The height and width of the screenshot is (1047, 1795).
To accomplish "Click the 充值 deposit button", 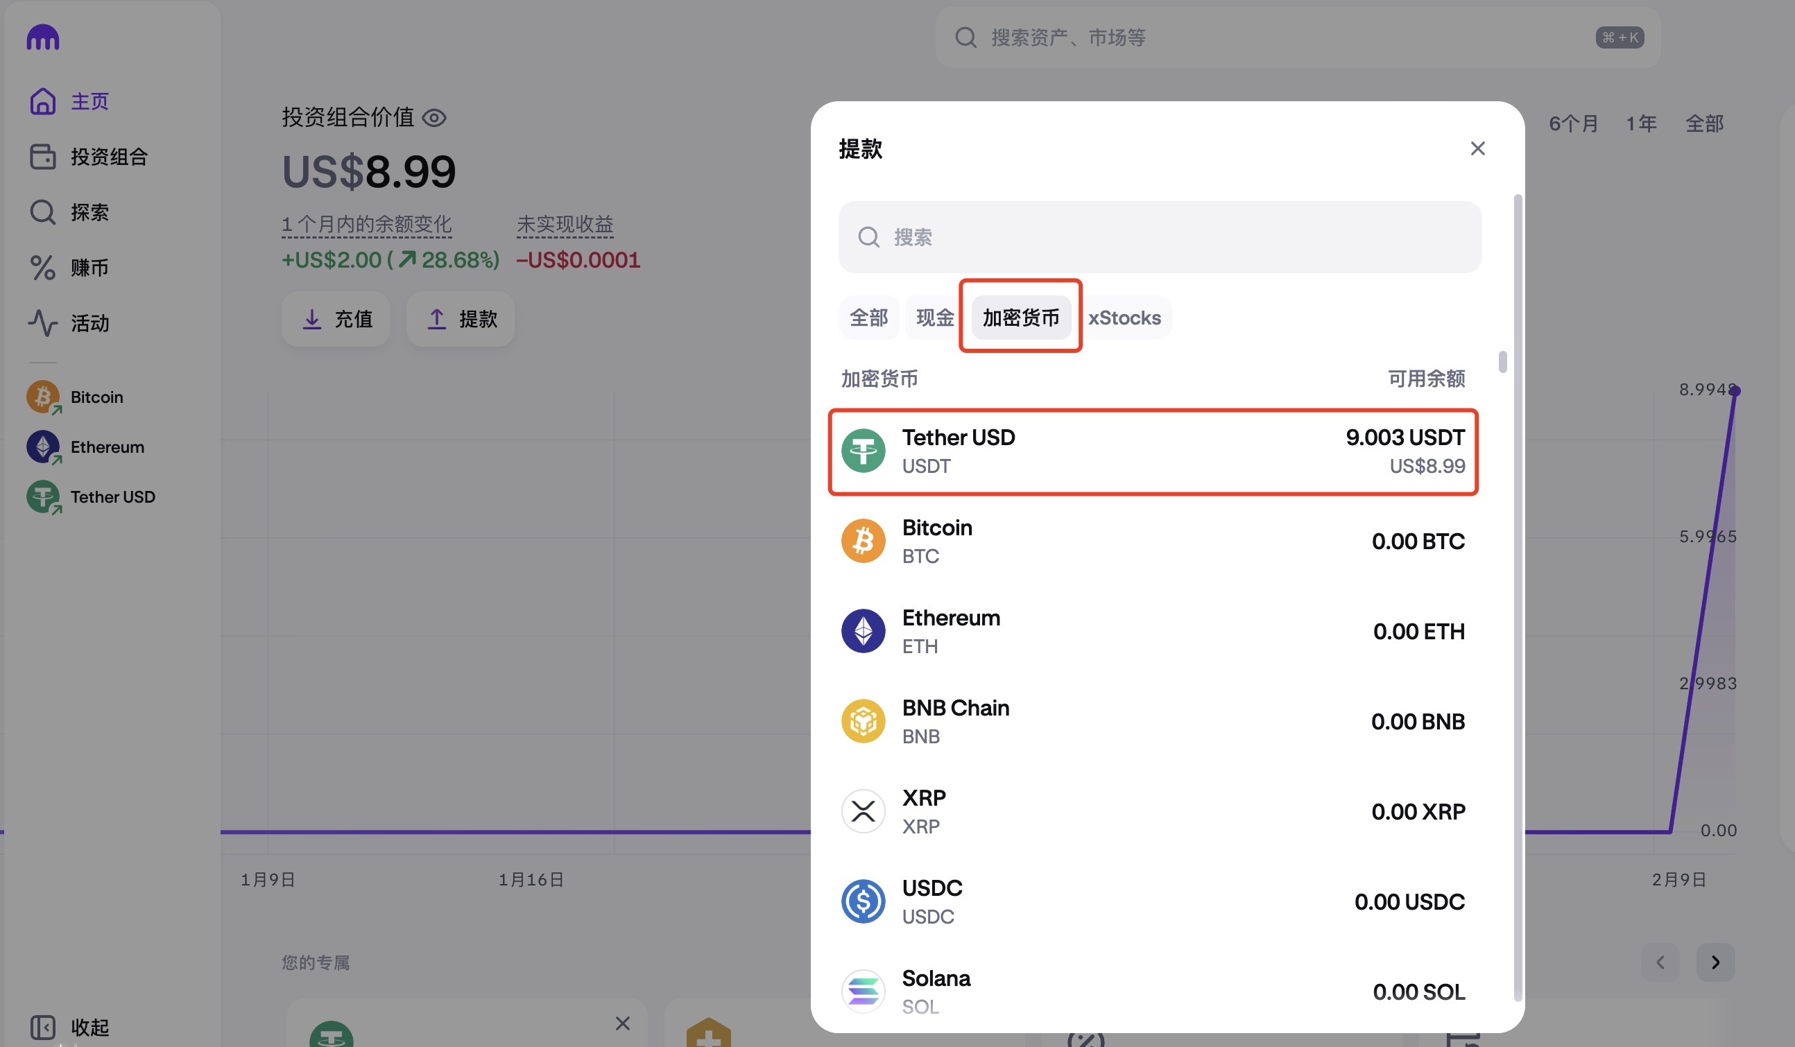I will point(336,319).
